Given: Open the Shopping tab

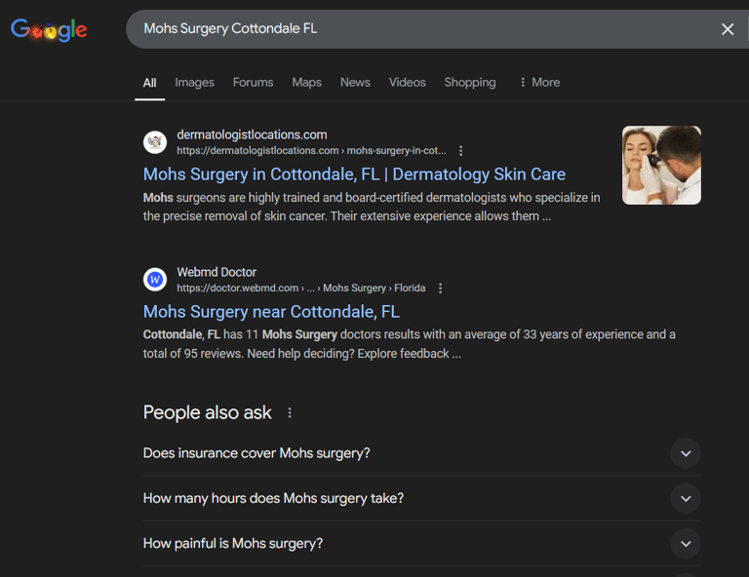Looking at the screenshot, I should 470,83.
